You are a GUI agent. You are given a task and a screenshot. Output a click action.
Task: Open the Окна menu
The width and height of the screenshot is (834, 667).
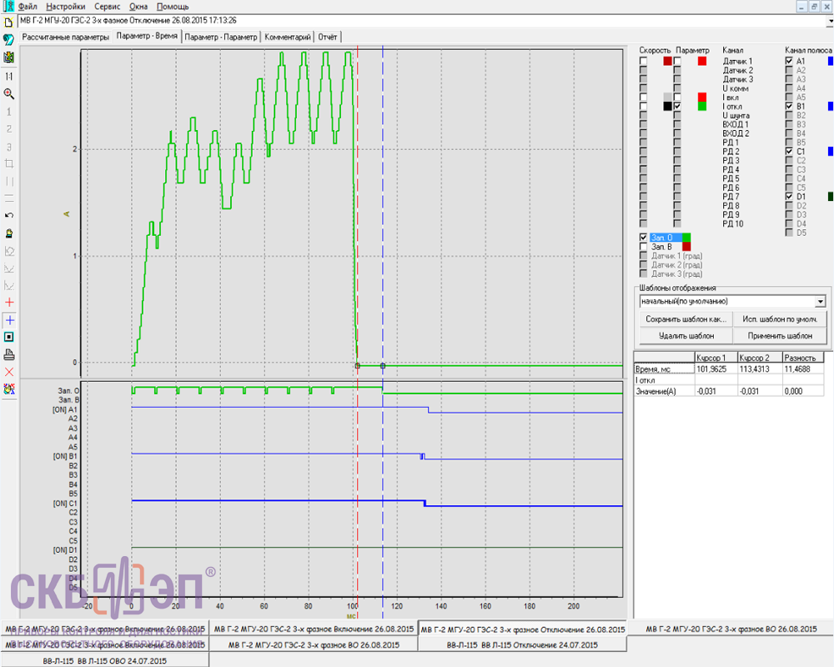click(x=138, y=7)
